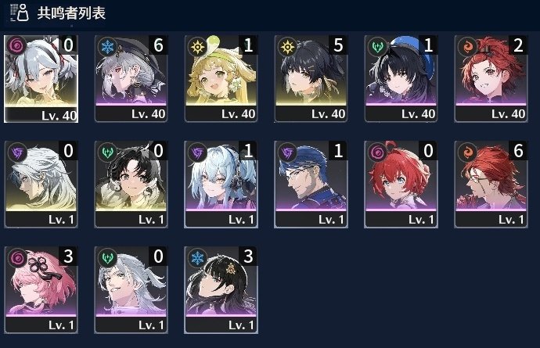540x348 pixels.
Task: Select the pink-haired character with sequence 3
Action: point(41,290)
